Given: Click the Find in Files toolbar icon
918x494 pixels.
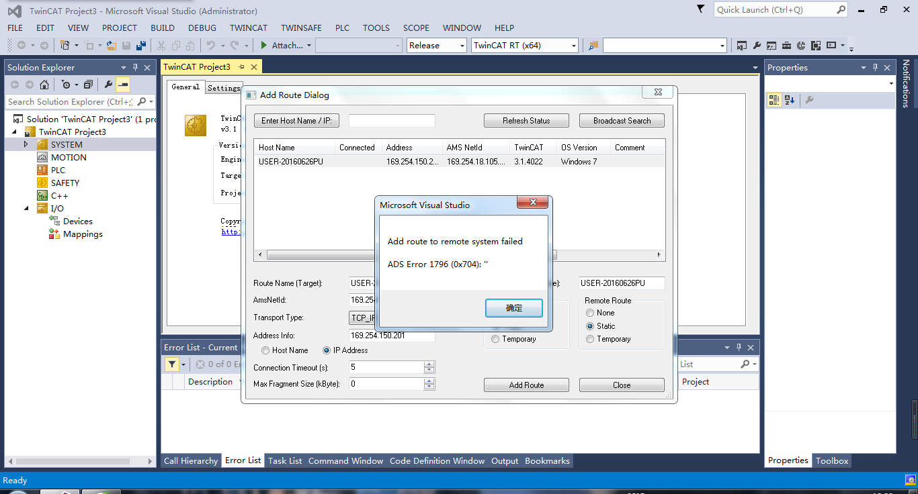Looking at the screenshot, I should coord(593,46).
